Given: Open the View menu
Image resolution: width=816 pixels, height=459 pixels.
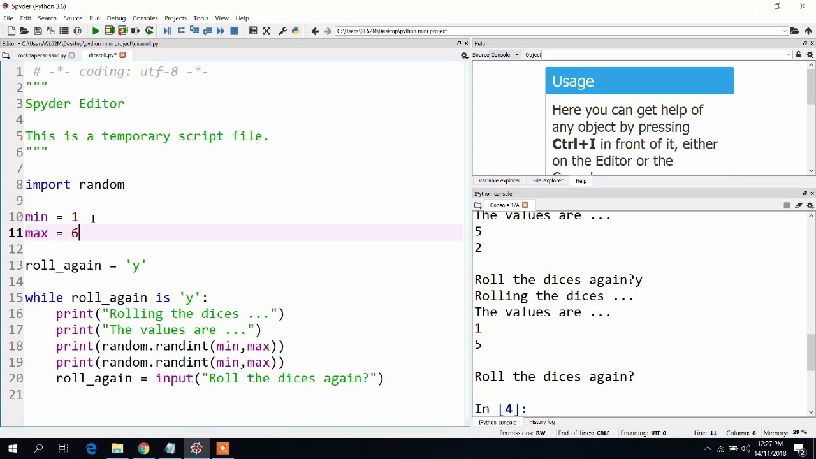Looking at the screenshot, I should click(222, 18).
